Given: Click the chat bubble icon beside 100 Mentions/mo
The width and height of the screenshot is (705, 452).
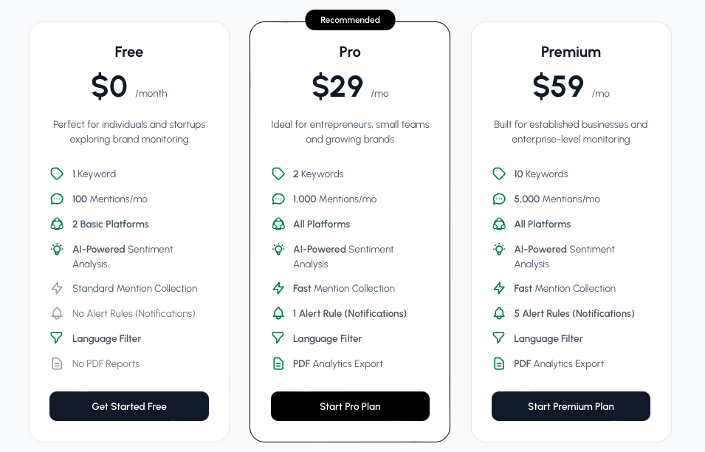Looking at the screenshot, I should pos(57,199).
